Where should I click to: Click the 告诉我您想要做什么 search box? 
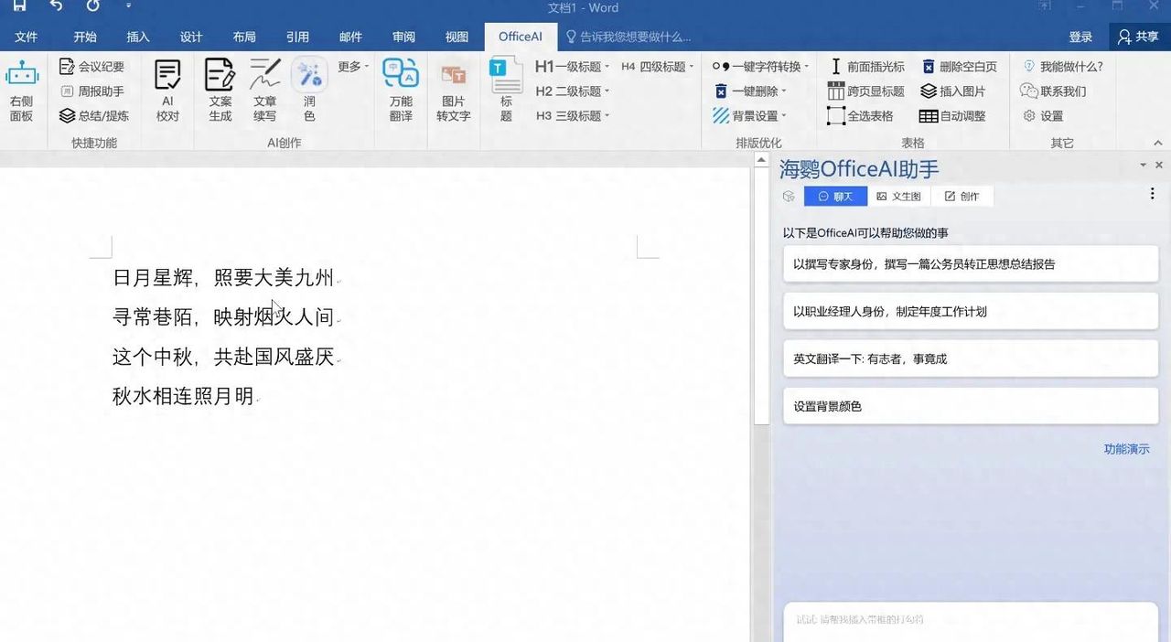coord(628,37)
